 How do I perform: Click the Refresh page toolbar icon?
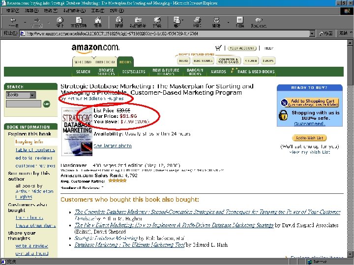[79, 22]
